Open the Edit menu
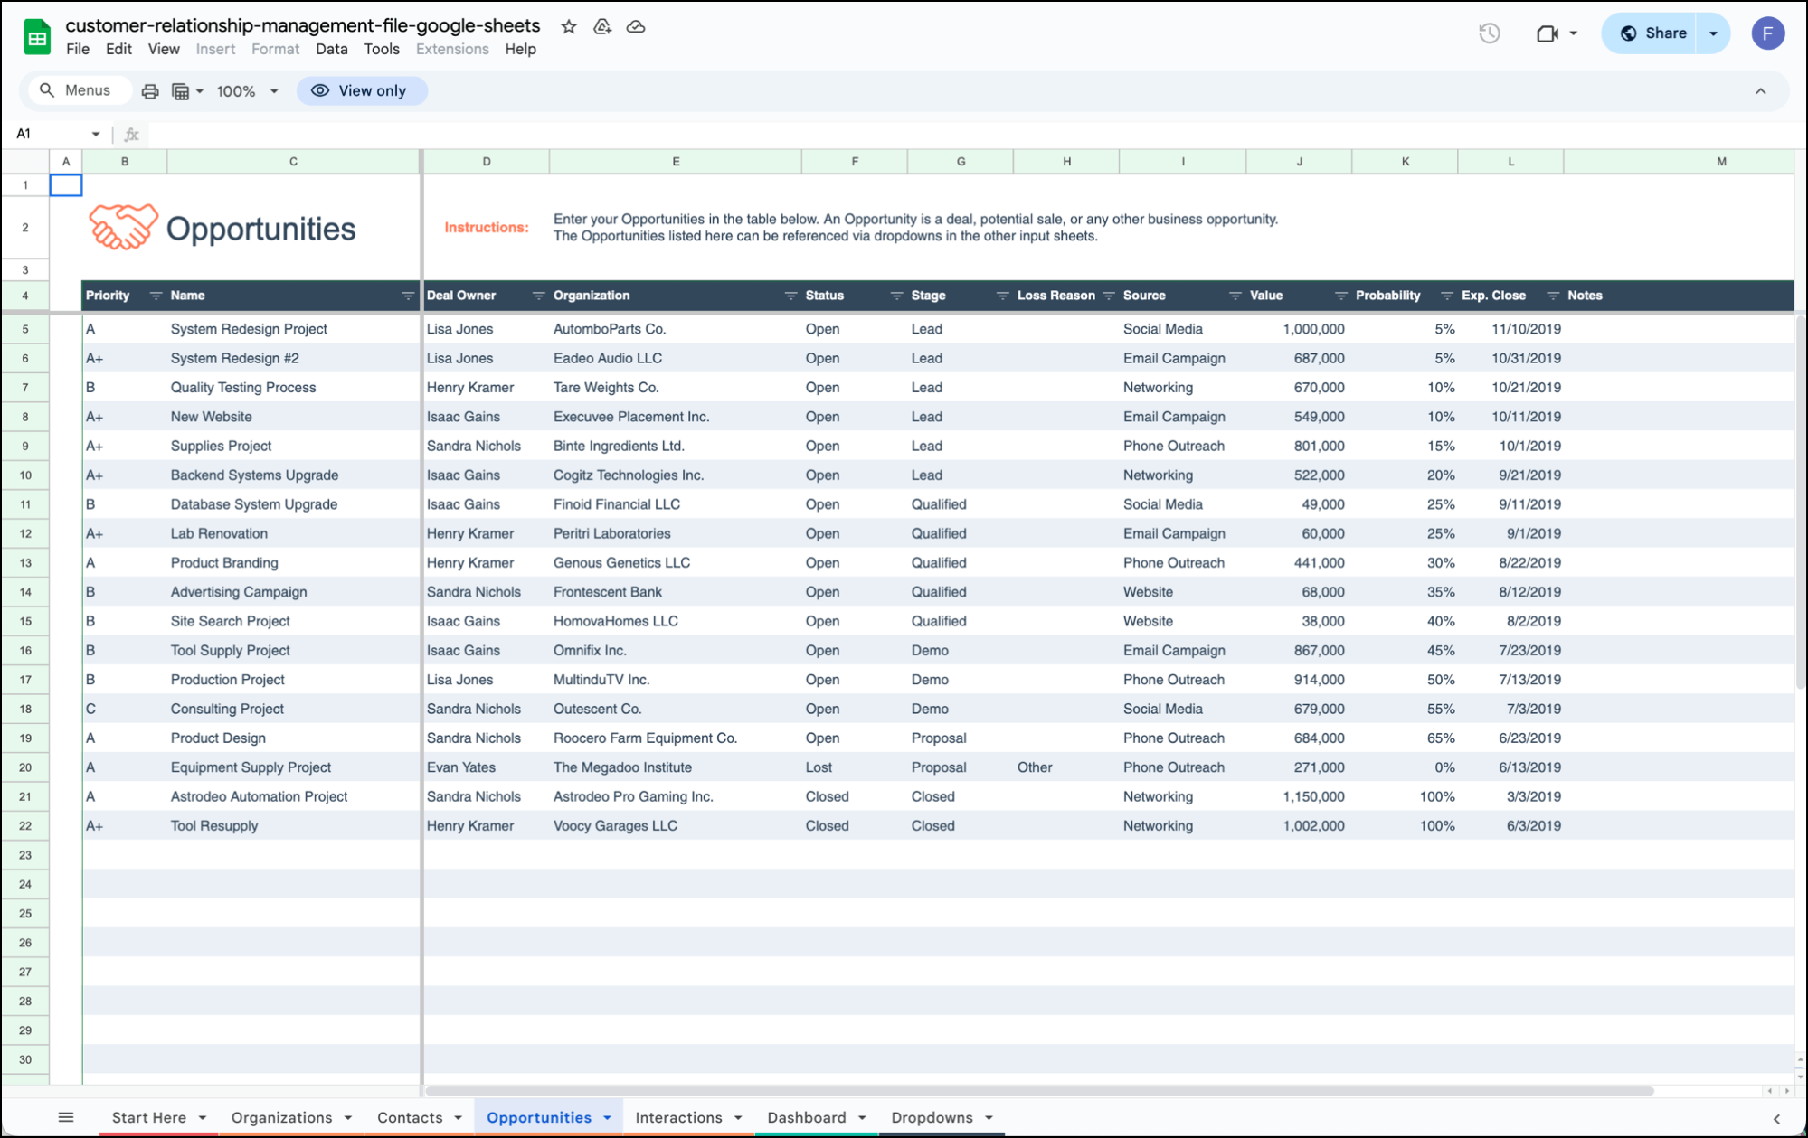The width and height of the screenshot is (1808, 1138). coord(118,49)
